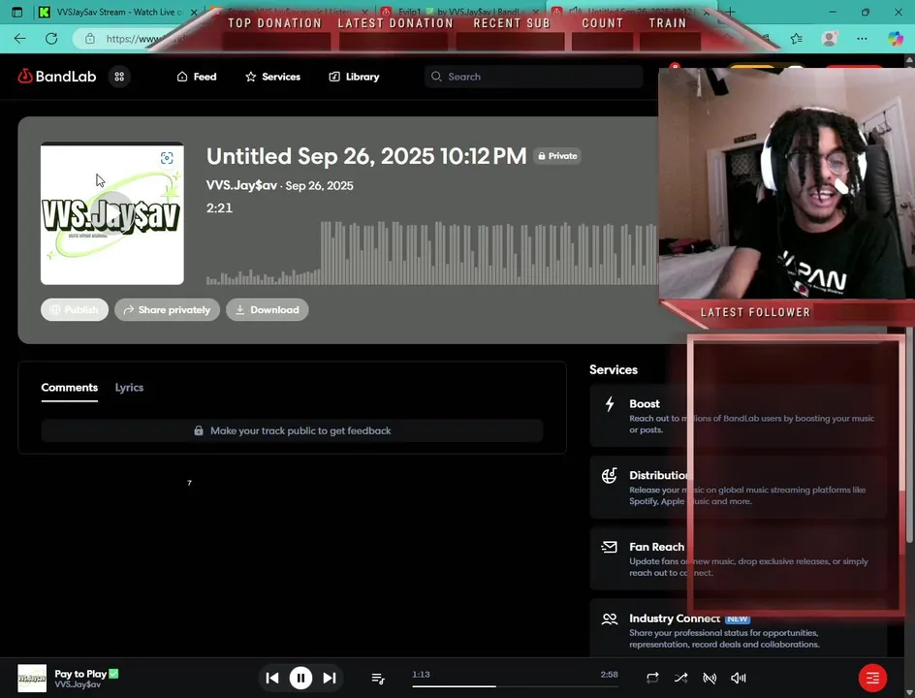This screenshot has height=698, width=915.
Task: Open the browser settings ellipsis menu
Action: pyautogui.click(x=862, y=39)
